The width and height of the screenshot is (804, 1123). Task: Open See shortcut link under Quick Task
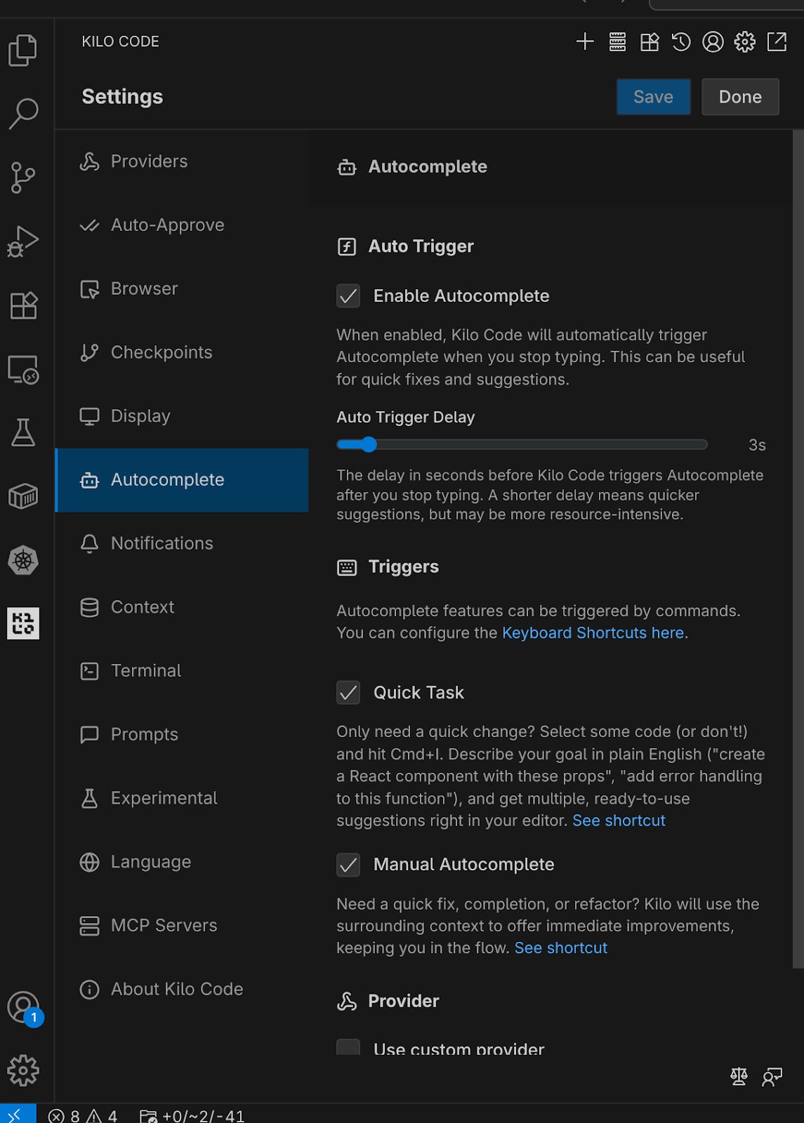619,820
